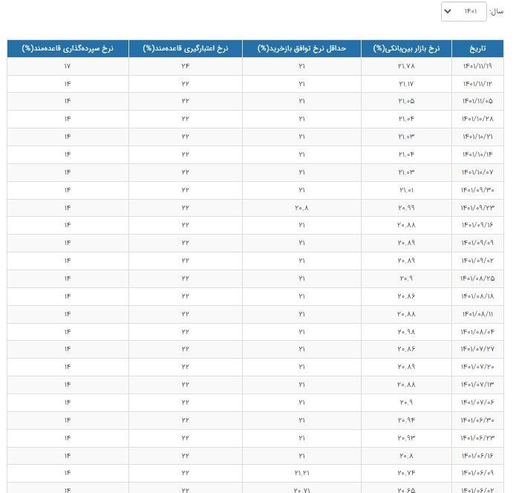
Task: Click the interbank rate 20.74 cell
Action: click(405, 472)
